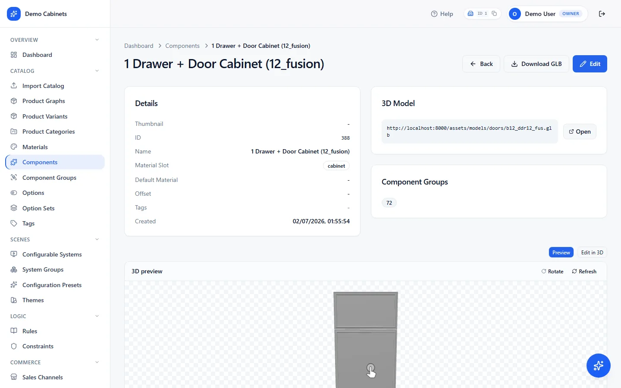Collapse the SCENES section chevron
This screenshot has height=388, width=621.
pos(97,239)
